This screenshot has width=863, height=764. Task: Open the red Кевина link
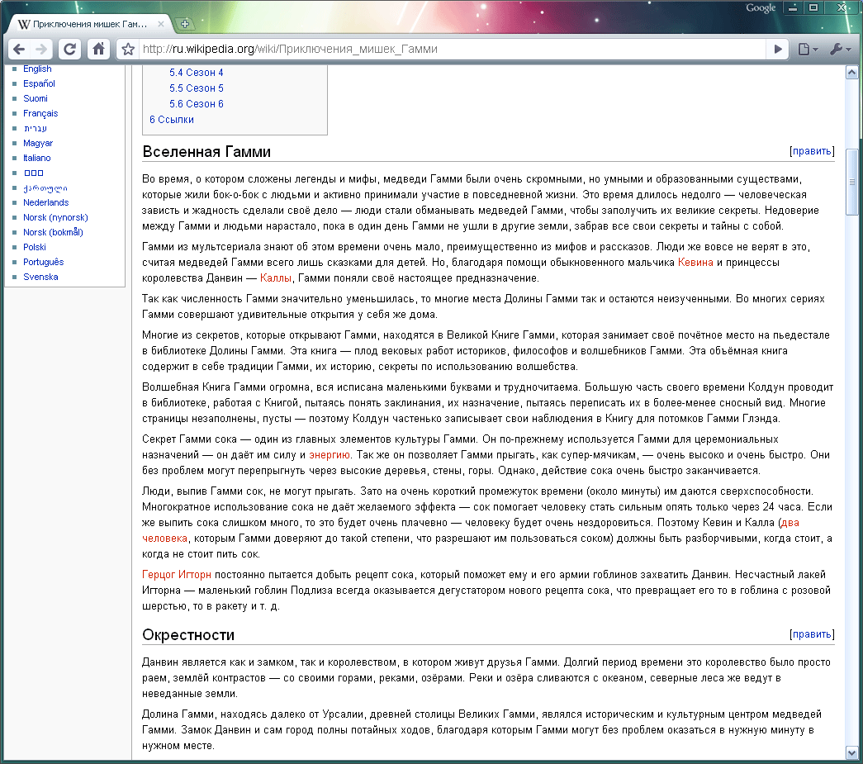[695, 263]
